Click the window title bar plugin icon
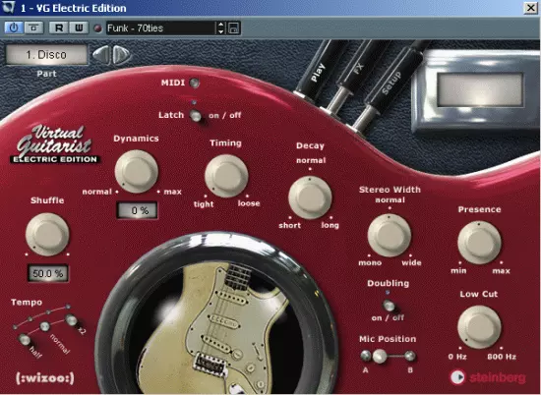The height and width of the screenshot is (395, 541). (9, 7)
